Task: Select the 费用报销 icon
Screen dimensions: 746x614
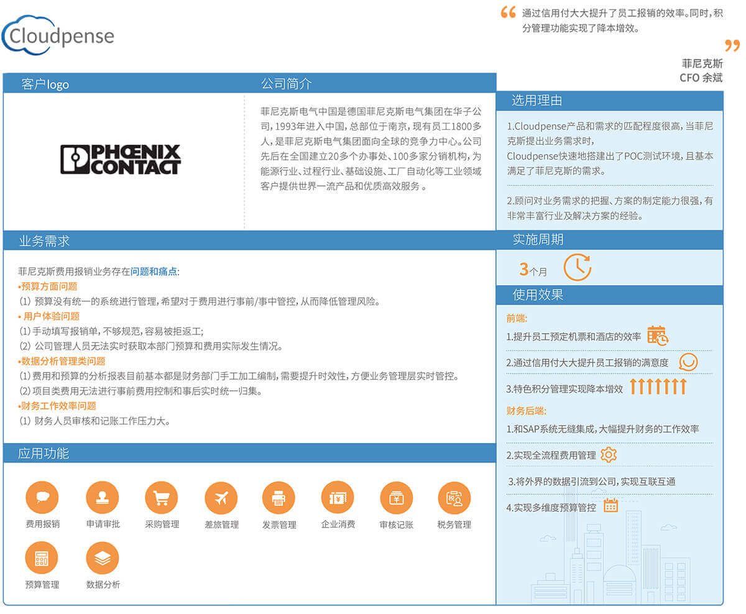Action: click(x=42, y=498)
